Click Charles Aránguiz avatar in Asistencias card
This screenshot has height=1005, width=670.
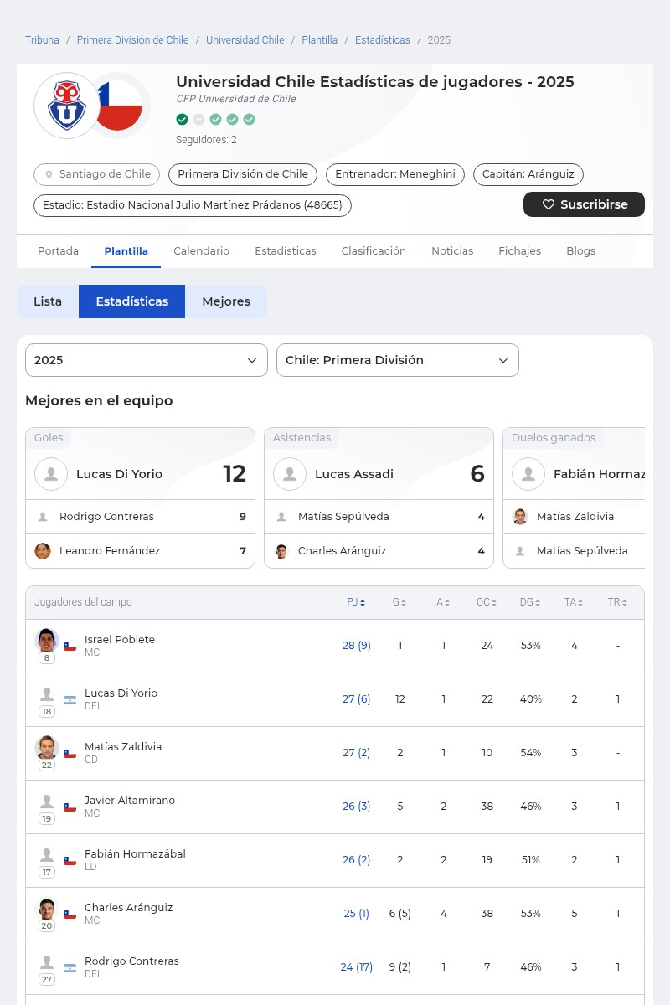[x=281, y=551]
